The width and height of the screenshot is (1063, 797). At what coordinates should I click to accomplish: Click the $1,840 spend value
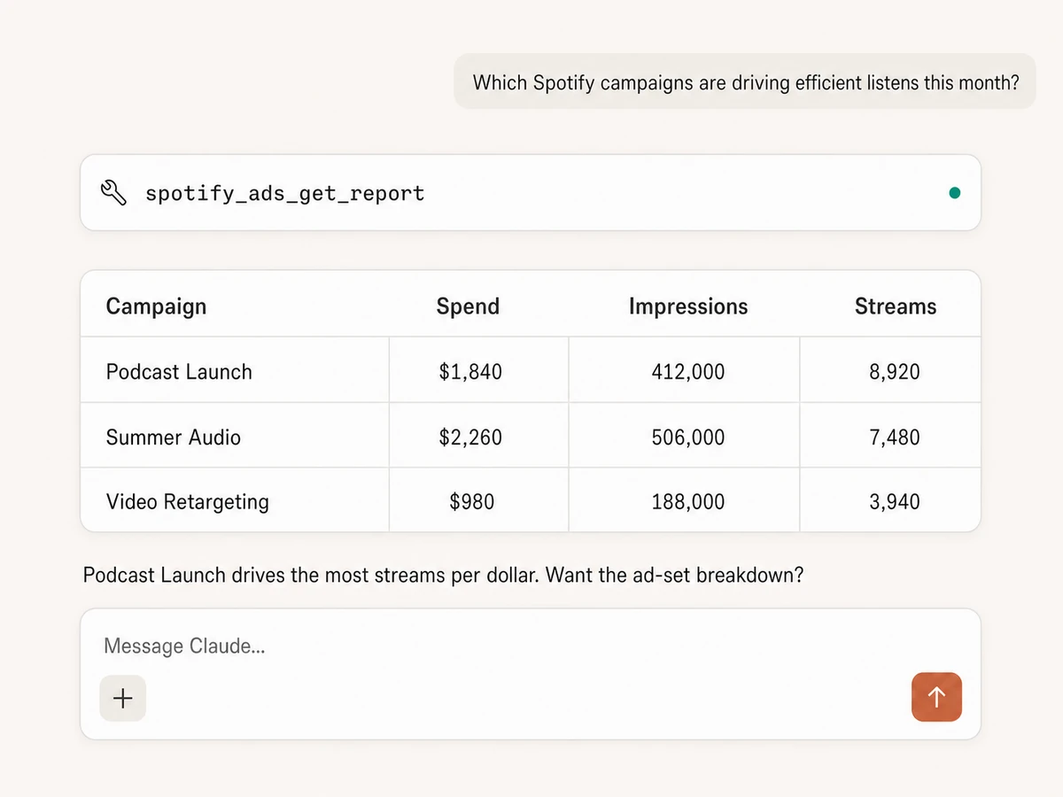click(x=470, y=372)
